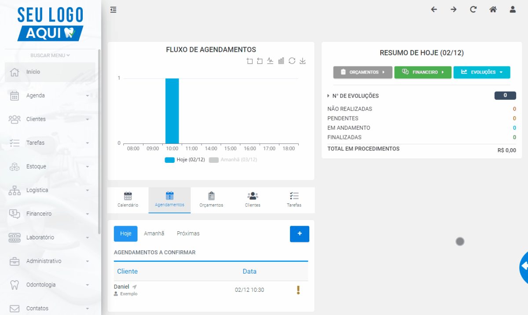The image size is (528, 315).
Task: Click the Laboratório teeth icon in sidebar
Action: pos(15,238)
